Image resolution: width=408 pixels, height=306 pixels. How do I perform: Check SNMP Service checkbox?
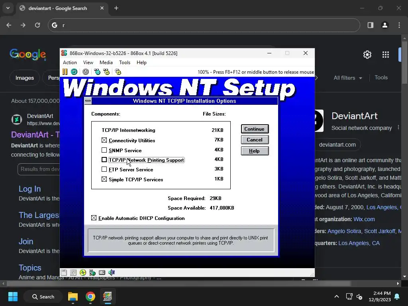coord(104,150)
